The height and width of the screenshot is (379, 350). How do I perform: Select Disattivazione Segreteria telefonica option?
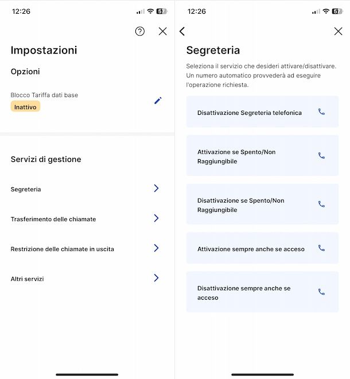pyautogui.click(x=250, y=113)
